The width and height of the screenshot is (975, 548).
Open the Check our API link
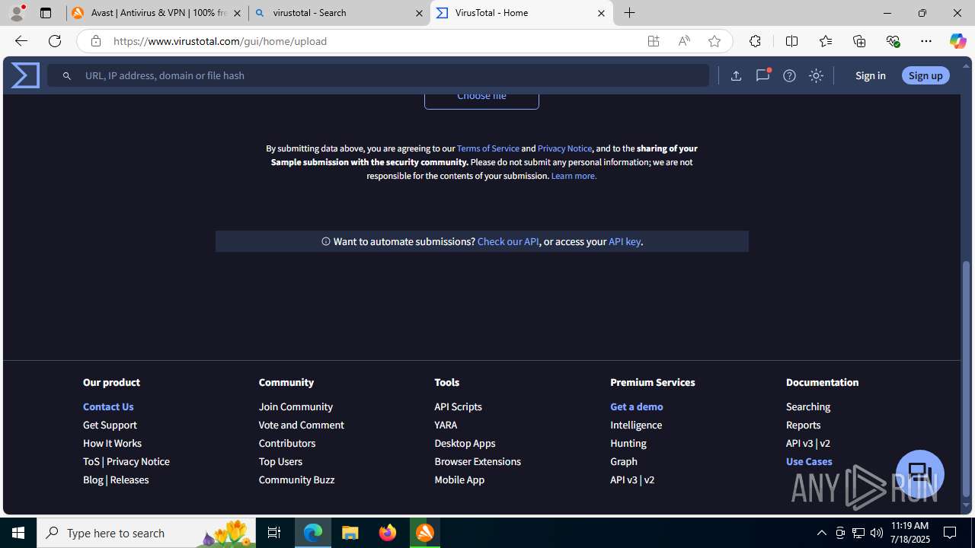pos(508,241)
